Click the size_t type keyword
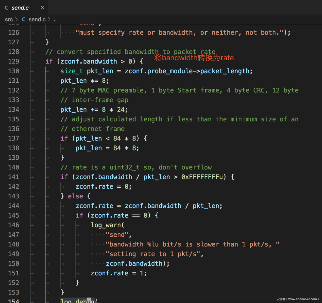This screenshot has width=322, height=303. click(72, 71)
